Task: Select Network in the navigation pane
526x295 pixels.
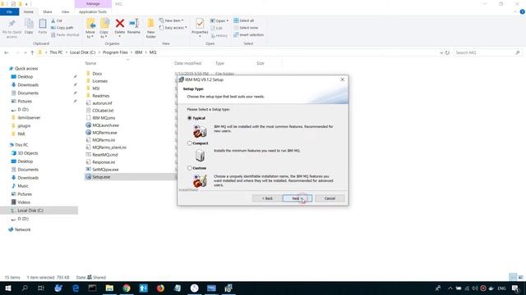Action: pyautogui.click(x=22, y=229)
